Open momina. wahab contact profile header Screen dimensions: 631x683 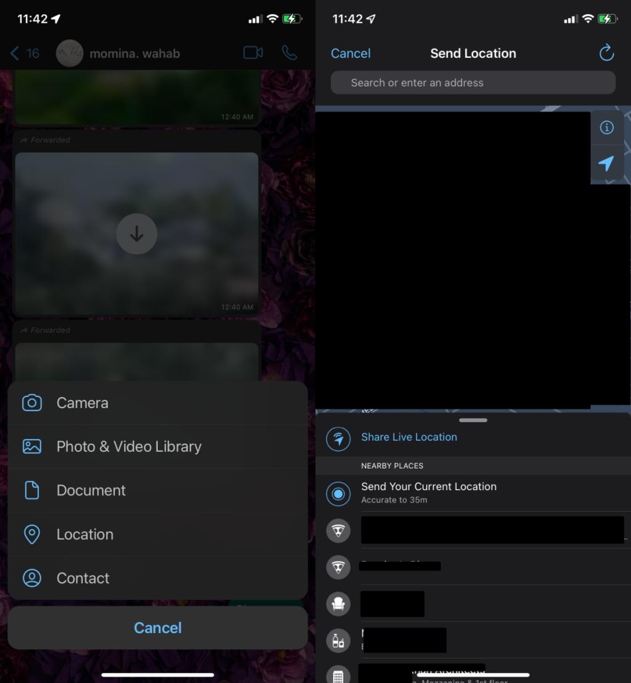(x=134, y=54)
